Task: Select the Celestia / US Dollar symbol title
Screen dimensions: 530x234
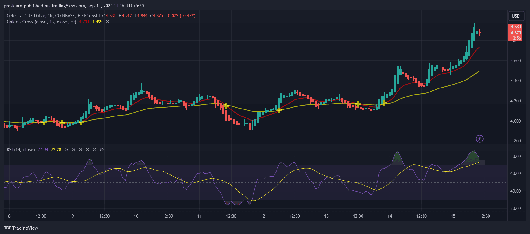Action: (x=53, y=16)
